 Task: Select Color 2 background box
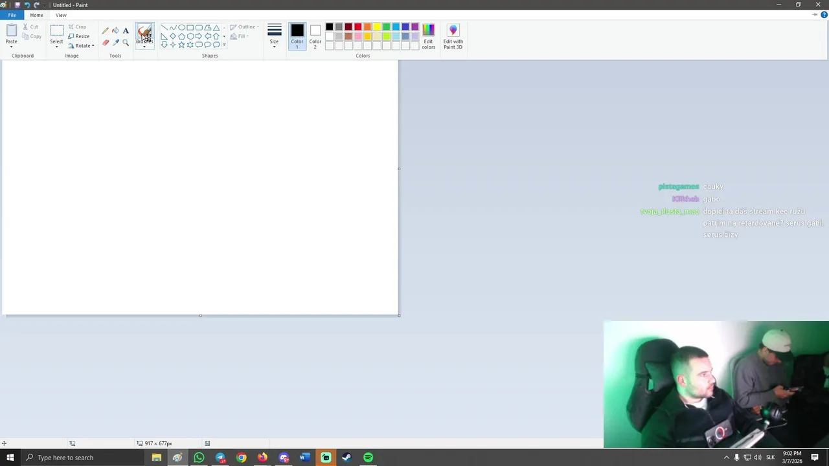[x=315, y=36]
